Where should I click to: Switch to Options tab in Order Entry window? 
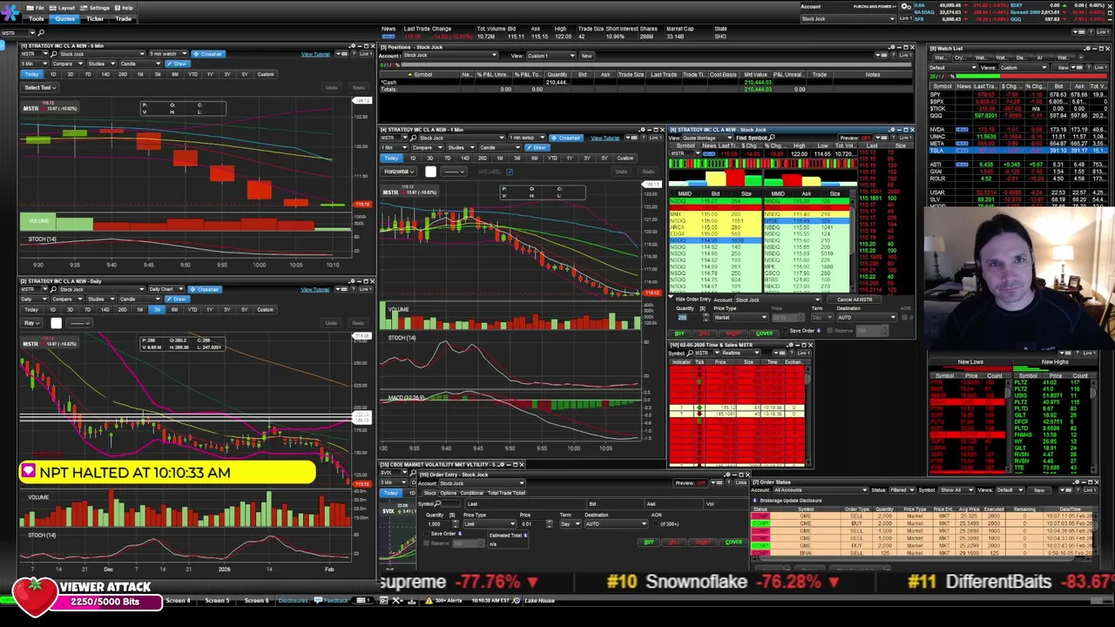pyautogui.click(x=448, y=493)
